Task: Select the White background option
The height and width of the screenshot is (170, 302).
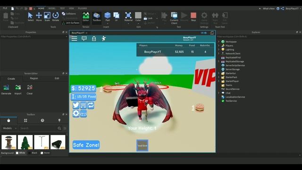Action: click(20, 153)
